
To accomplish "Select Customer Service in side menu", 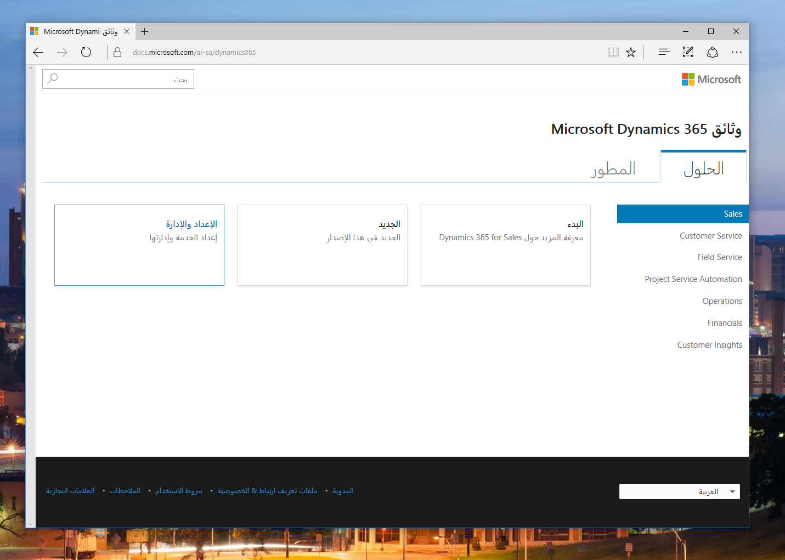I will click(711, 236).
